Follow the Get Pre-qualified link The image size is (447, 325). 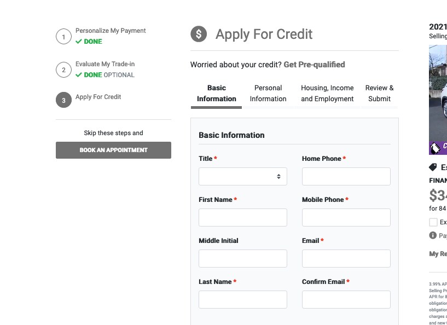coord(314,65)
